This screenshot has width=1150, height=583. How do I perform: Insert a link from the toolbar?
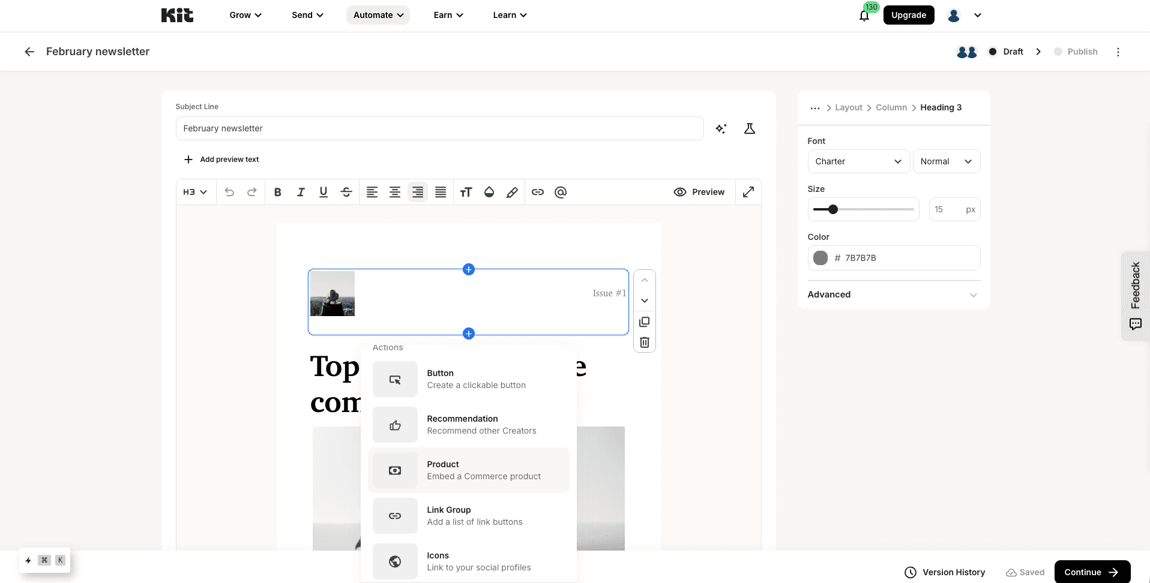[538, 192]
